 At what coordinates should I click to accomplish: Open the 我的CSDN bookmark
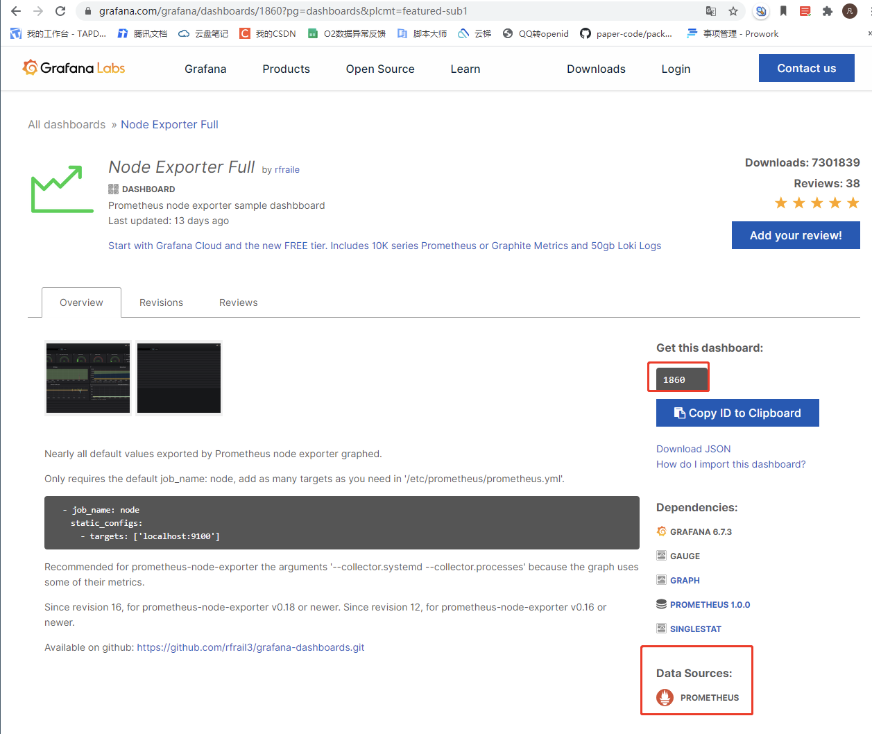[x=268, y=33]
